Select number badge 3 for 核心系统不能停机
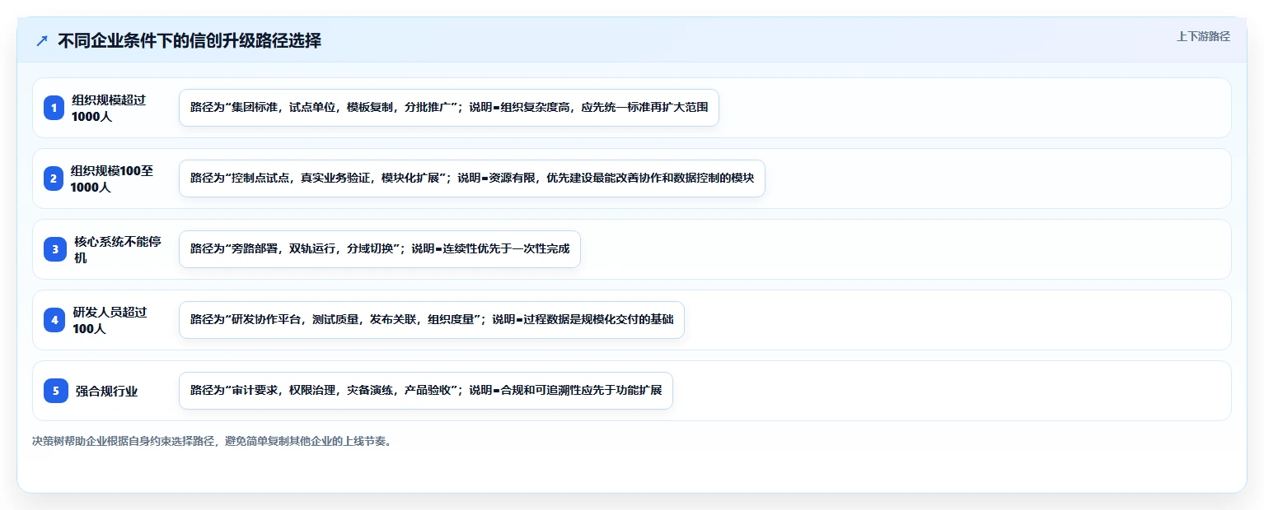This screenshot has width=1264, height=510. (x=55, y=249)
